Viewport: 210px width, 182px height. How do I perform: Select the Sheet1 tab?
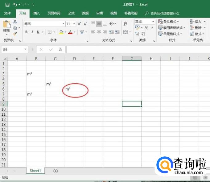[x=35, y=171]
